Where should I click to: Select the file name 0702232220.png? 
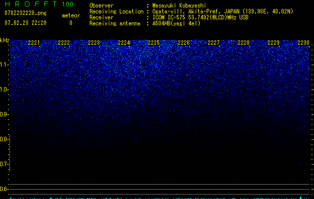(25, 13)
